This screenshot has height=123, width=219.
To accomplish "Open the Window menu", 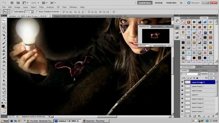I will [73, 7].
